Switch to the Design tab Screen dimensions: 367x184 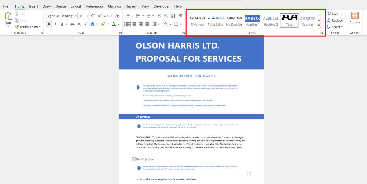pyautogui.click(x=61, y=6)
